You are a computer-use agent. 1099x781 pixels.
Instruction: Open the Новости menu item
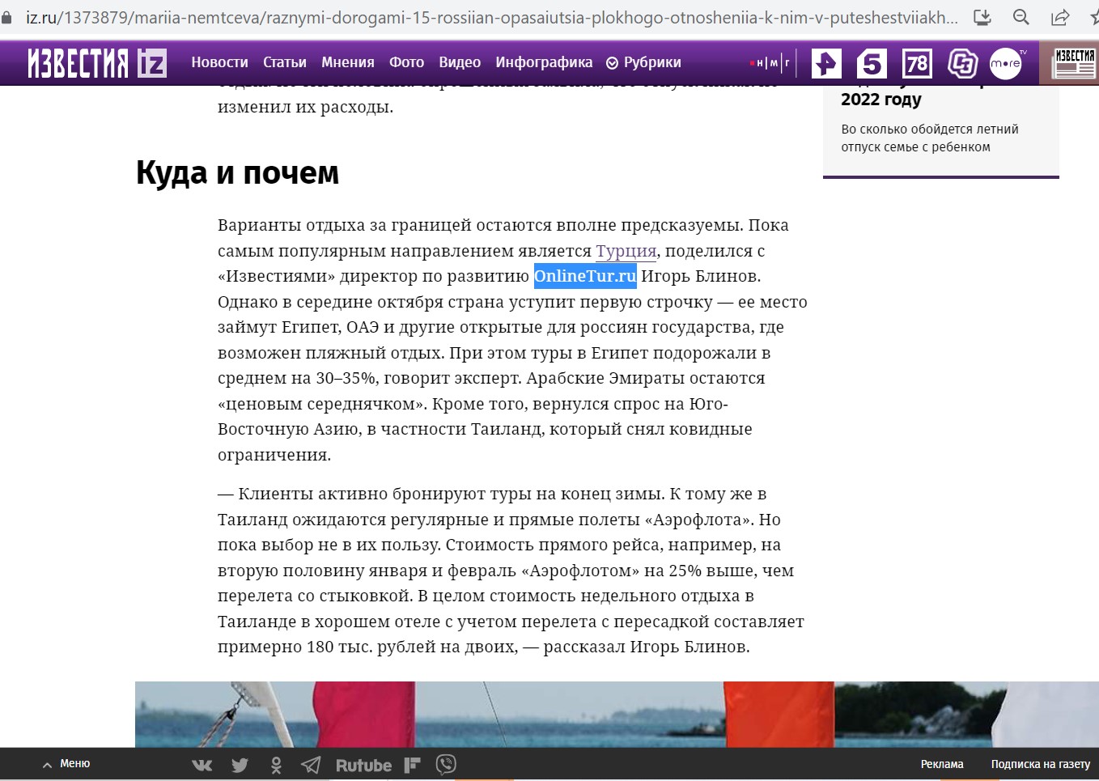(x=219, y=62)
